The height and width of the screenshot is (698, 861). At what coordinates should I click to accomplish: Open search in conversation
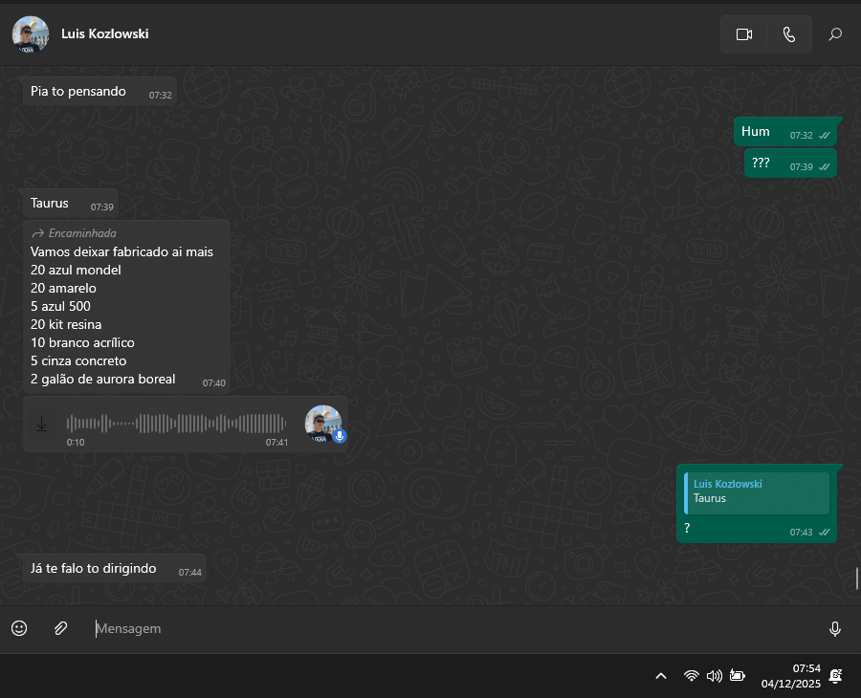pos(834,34)
